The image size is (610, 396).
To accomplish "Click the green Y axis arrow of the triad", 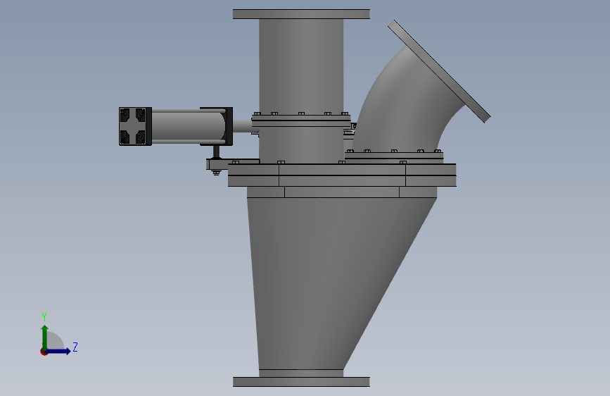I will (x=45, y=337).
